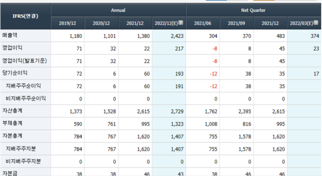Click the 816 liabilities cell for 2021/09

[x=237, y=124]
